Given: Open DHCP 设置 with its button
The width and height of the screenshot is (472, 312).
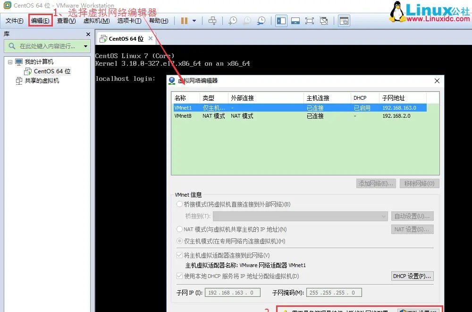Looking at the screenshot, I should click(x=413, y=276).
